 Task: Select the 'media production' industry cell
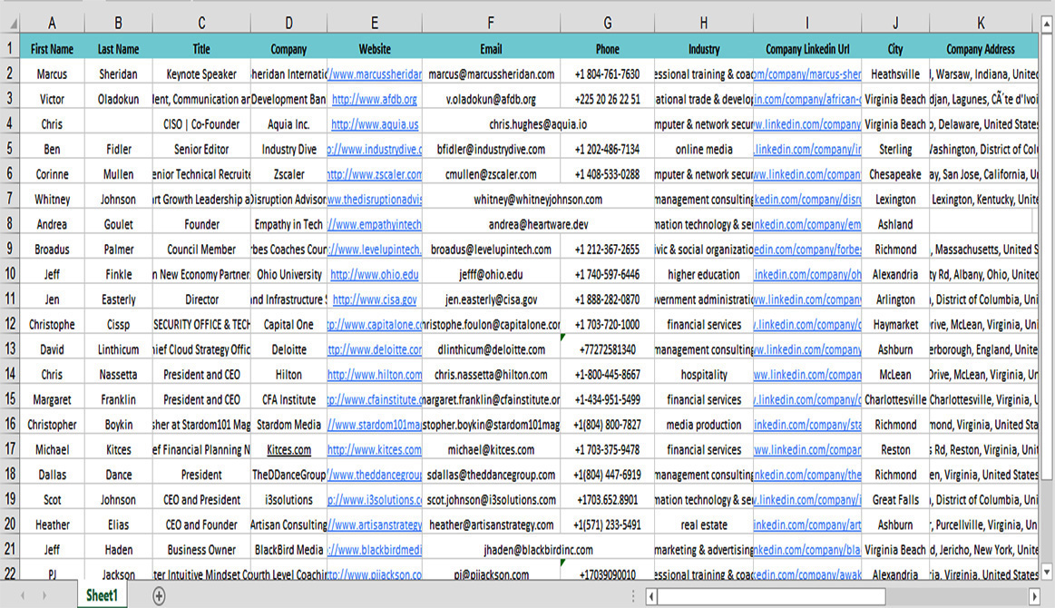point(704,424)
